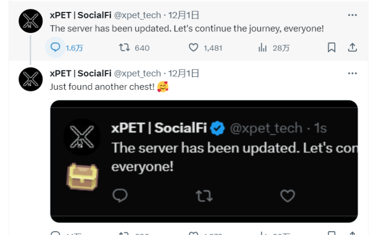
Task: Open more options on first tweet
Action: point(352,15)
